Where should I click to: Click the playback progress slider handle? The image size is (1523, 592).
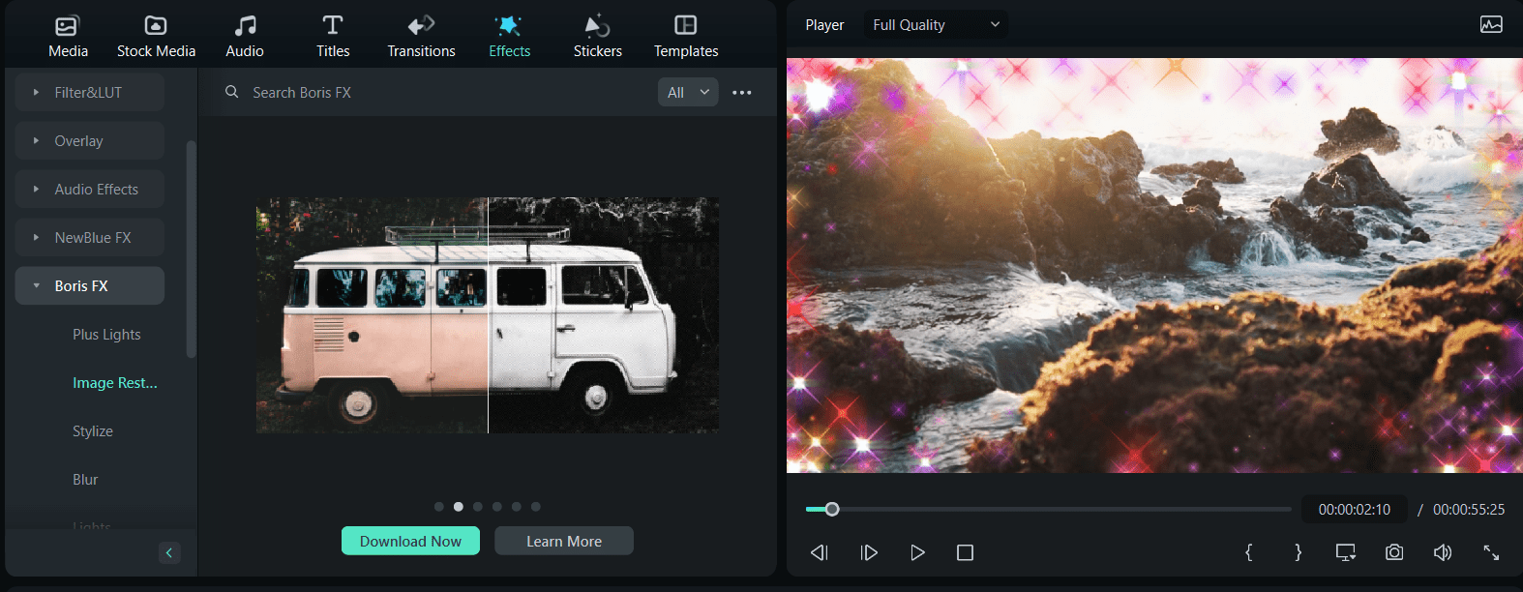click(831, 509)
